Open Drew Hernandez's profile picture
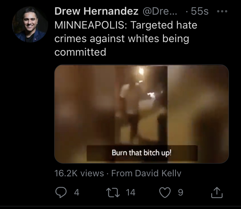This screenshot has height=209, width=241. (x=30, y=24)
